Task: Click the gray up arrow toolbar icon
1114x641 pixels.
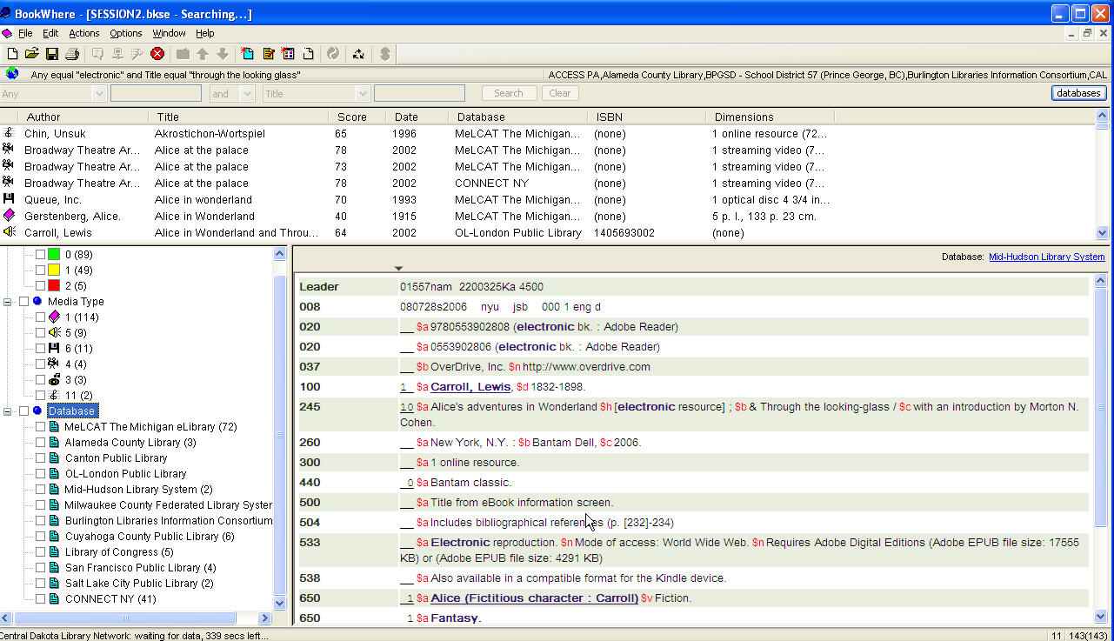Action: 203,54
